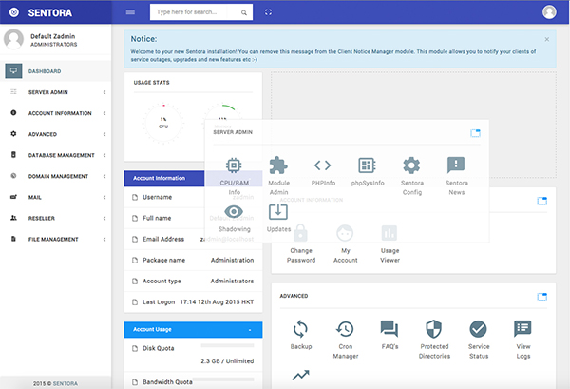Viewport: 570px width, 389px height.
Task: Expand the Mail sidebar chevron
Action: click(104, 197)
